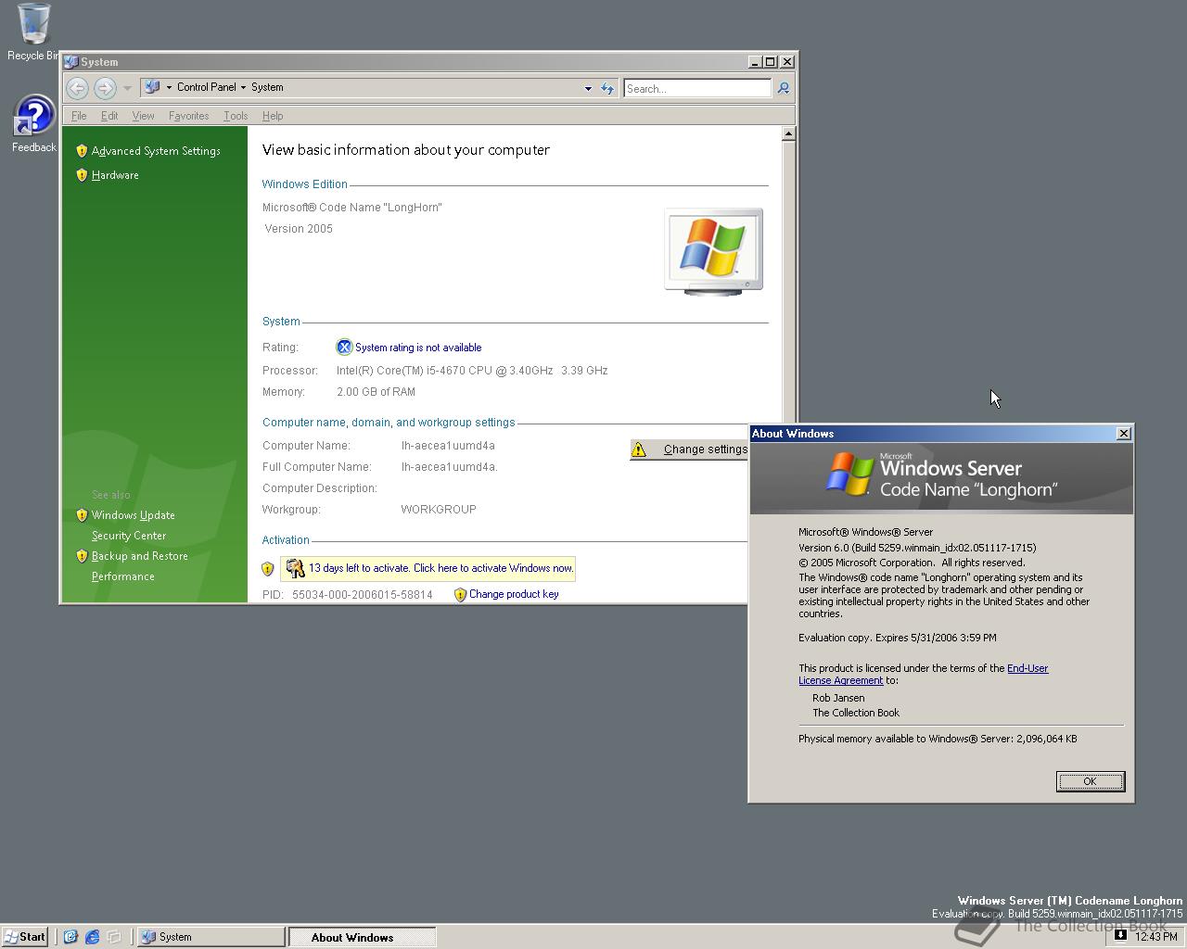Open the Hardware link in sidebar
Viewport: 1187px width, 949px height.
(115, 175)
